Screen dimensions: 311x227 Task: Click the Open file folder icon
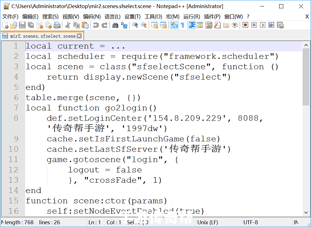pyautogui.click(x=14, y=25)
